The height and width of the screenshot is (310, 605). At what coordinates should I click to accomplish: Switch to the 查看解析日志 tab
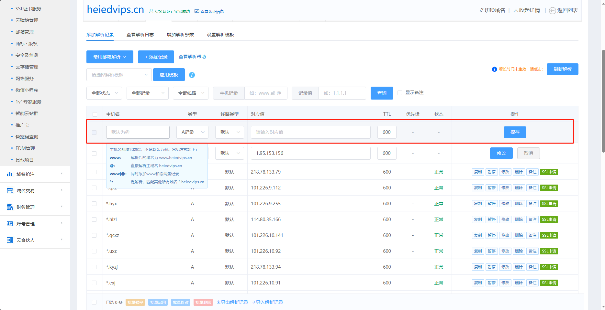[x=140, y=35]
